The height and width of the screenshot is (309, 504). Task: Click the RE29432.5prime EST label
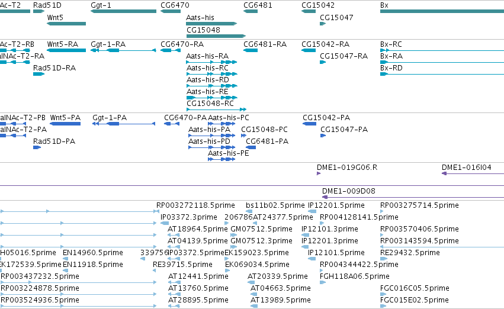pos(410,253)
